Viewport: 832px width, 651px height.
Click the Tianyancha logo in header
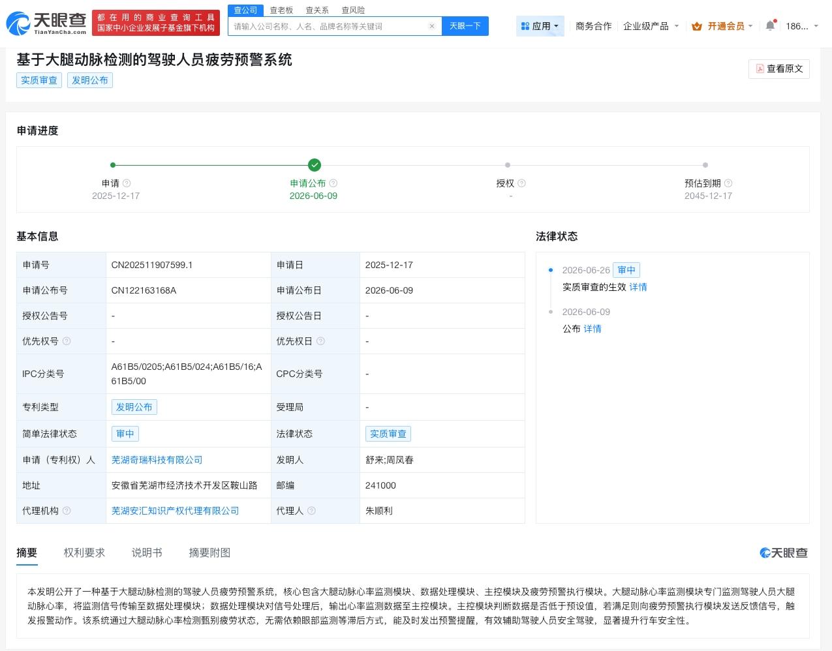click(x=46, y=23)
